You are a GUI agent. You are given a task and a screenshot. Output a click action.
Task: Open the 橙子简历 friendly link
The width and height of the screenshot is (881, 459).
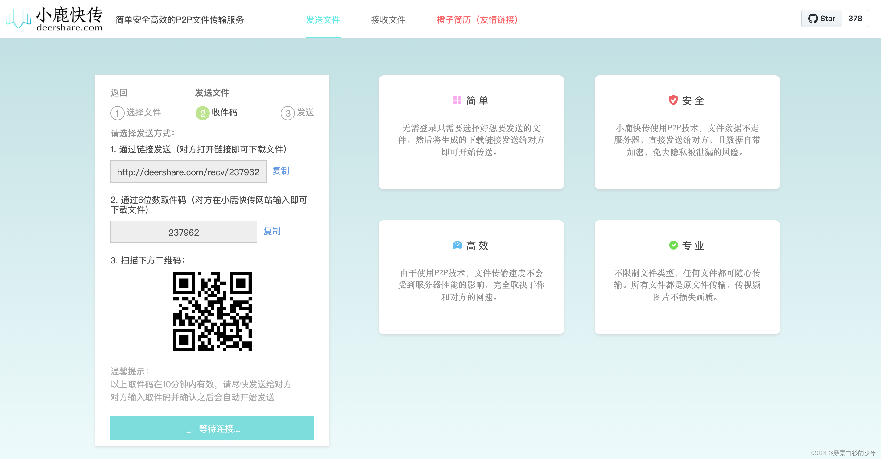click(477, 19)
